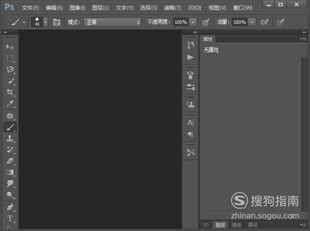310x231 pixels.
Task: Expand the toolbox with double arrows
Action: (5, 32)
